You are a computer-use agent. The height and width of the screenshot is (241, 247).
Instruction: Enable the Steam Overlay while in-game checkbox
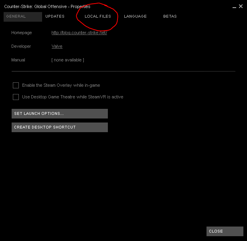[16, 86]
